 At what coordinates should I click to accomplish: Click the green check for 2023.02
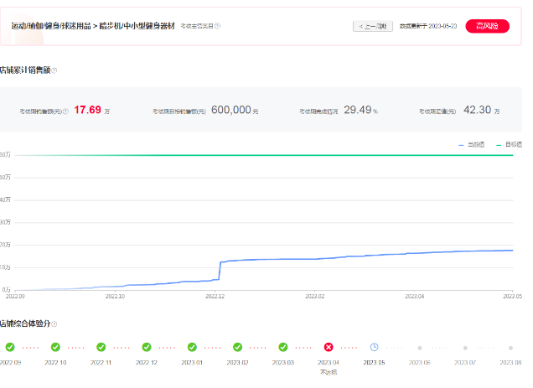coord(238,347)
